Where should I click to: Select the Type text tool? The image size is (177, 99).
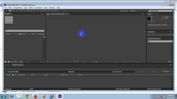pos(35,11)
